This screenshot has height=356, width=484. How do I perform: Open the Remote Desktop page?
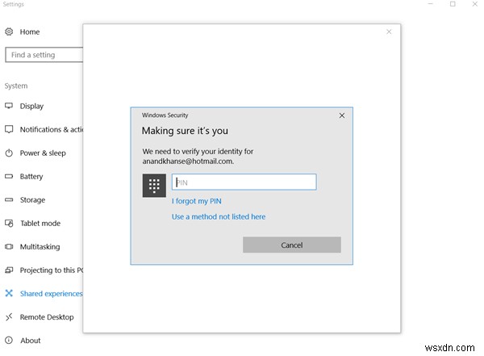[47, 317]
